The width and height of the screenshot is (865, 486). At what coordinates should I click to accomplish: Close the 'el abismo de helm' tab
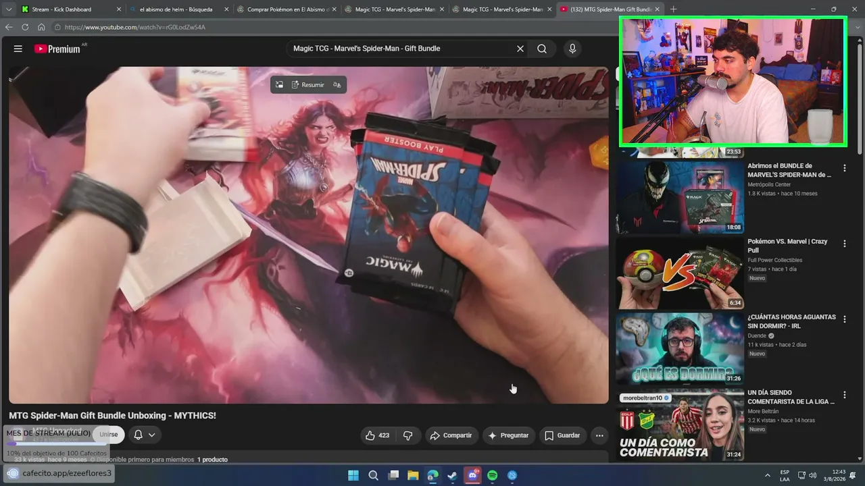click(228, 9)
